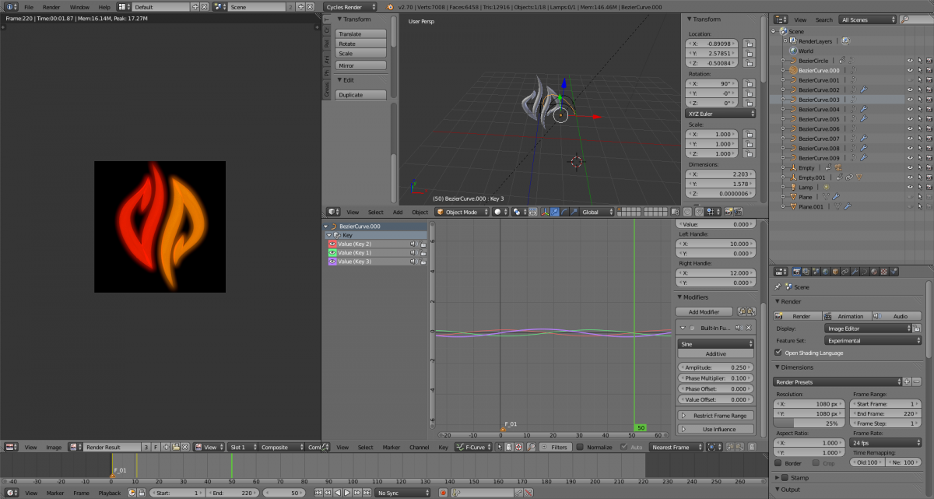Collapse the Dimensions panel
Screen dimensions: 934x499
coord(799,367)
